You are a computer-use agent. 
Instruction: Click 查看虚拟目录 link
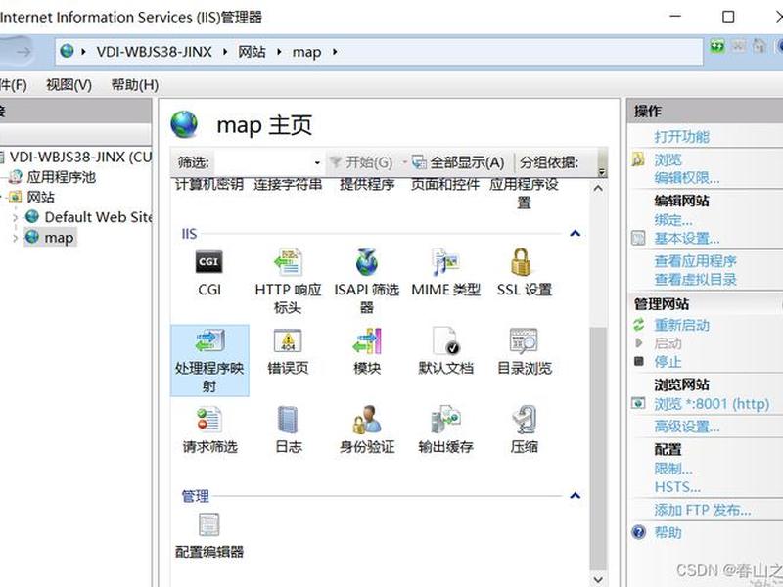click(696, 279)
